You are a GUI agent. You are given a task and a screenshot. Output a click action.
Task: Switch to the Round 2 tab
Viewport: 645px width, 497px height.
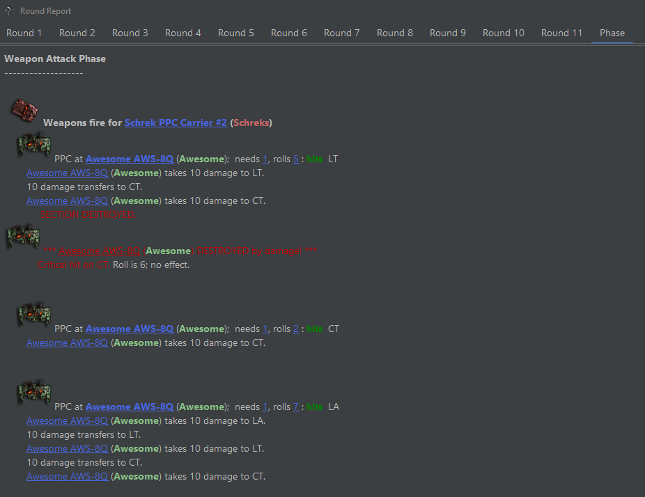pos(77,33)
